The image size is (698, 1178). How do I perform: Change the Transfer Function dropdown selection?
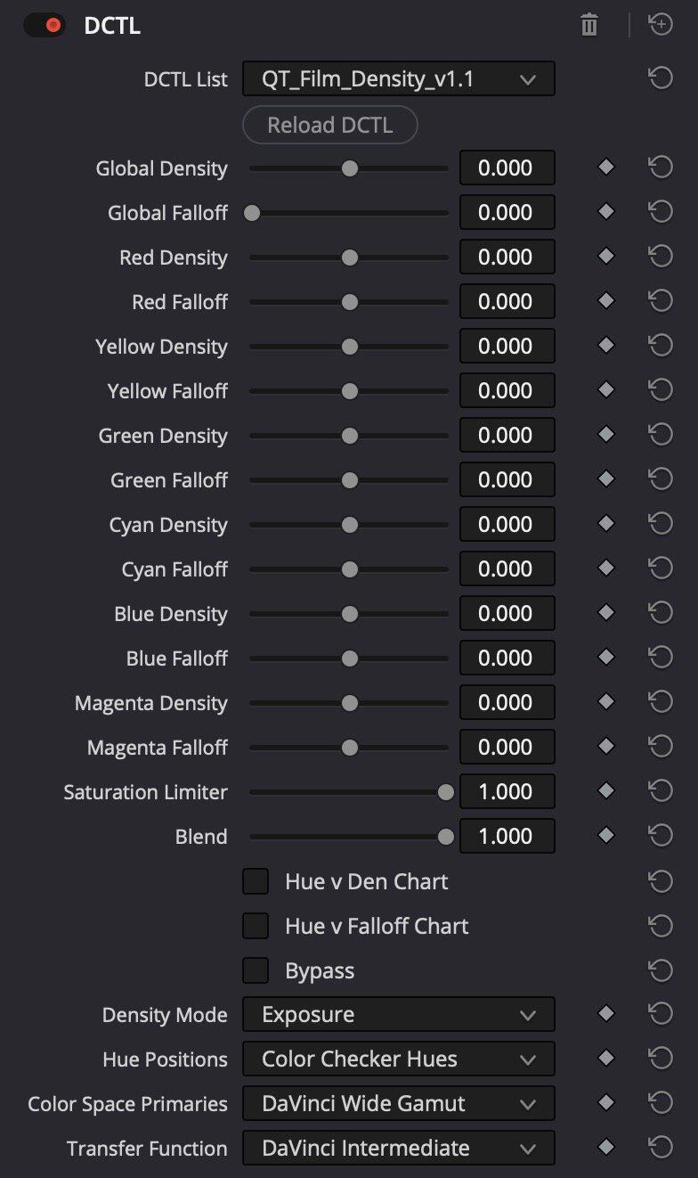tap(398, 1148)
